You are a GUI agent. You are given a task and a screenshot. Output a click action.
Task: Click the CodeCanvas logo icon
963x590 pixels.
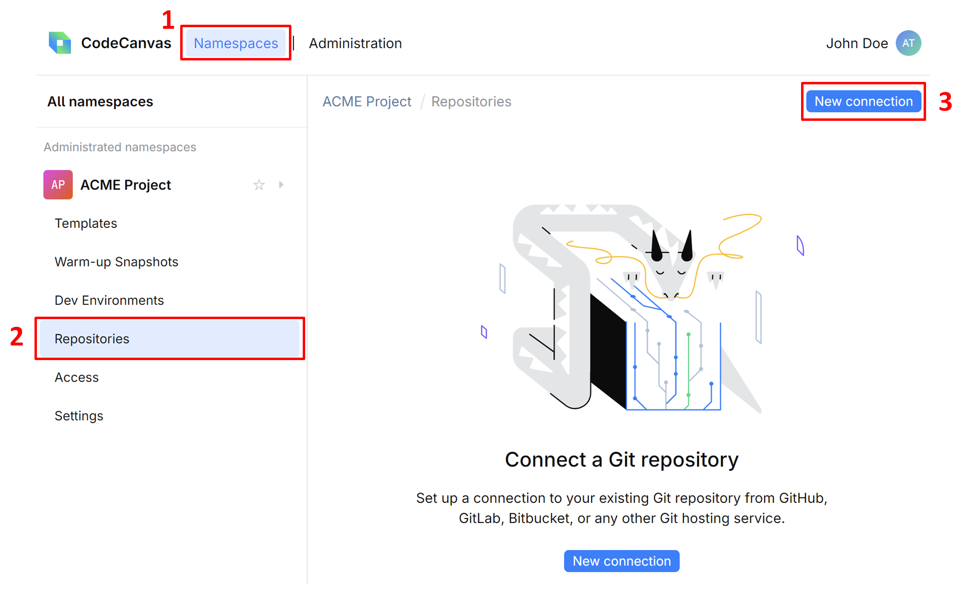(59, 43)
